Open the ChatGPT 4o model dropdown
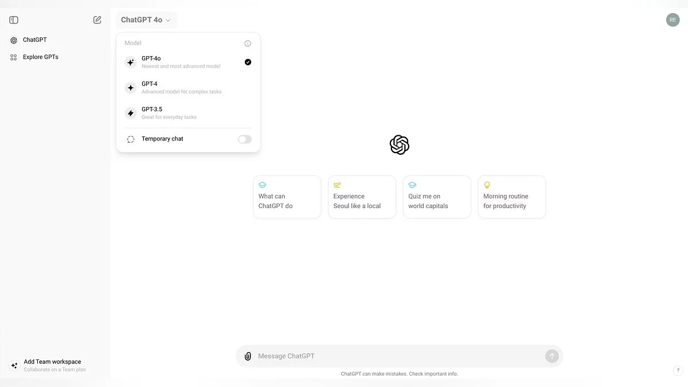The width and height of the screenshot is (688, 387). coord(146,20)
